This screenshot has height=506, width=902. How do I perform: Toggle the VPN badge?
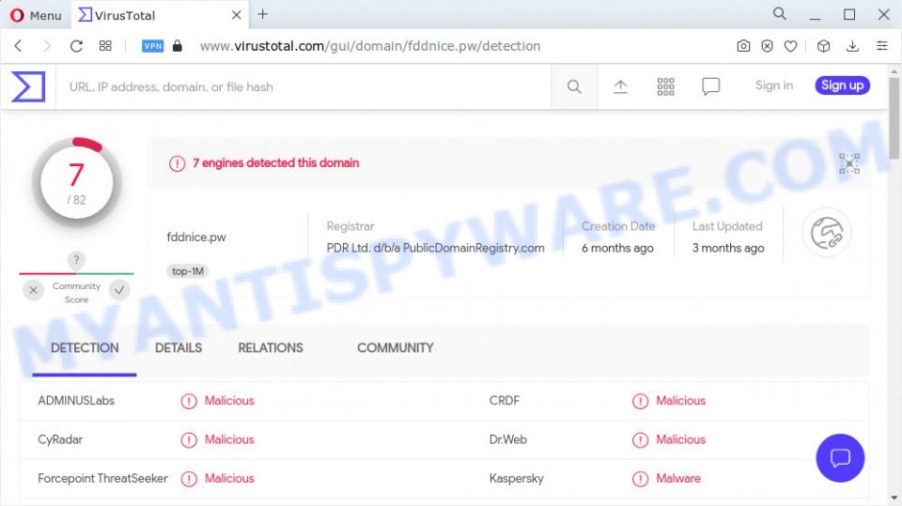[152, 46]
